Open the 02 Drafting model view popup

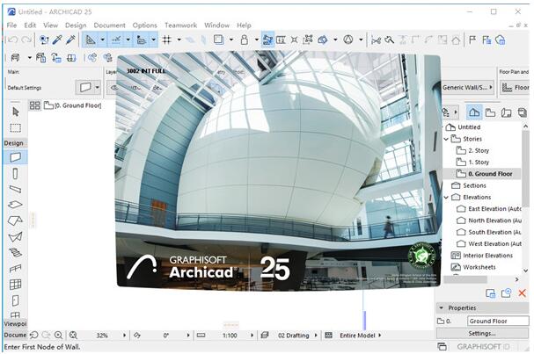(x=316, y=336)
